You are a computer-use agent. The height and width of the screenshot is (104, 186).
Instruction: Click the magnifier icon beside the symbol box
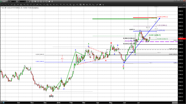(x=17, y=2)
